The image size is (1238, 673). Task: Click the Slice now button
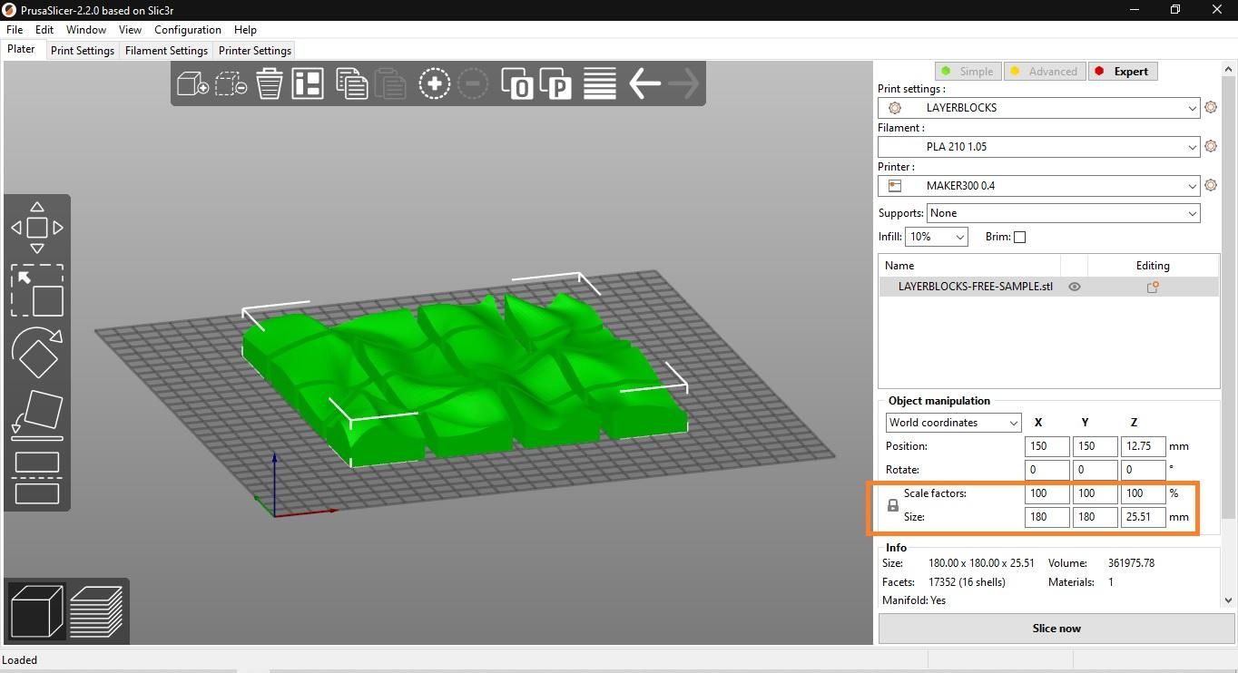1056,629
